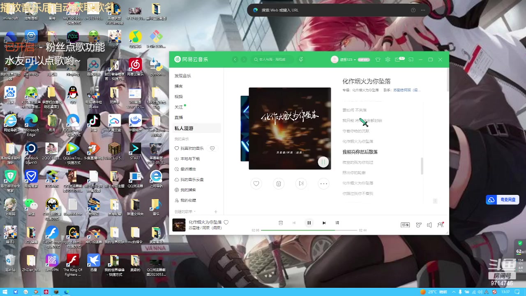Viewport: 526px width, 296px height.
Task: Click taskbar clock showing 13:37
Action: pyautogui.click(x=505, y=292)
